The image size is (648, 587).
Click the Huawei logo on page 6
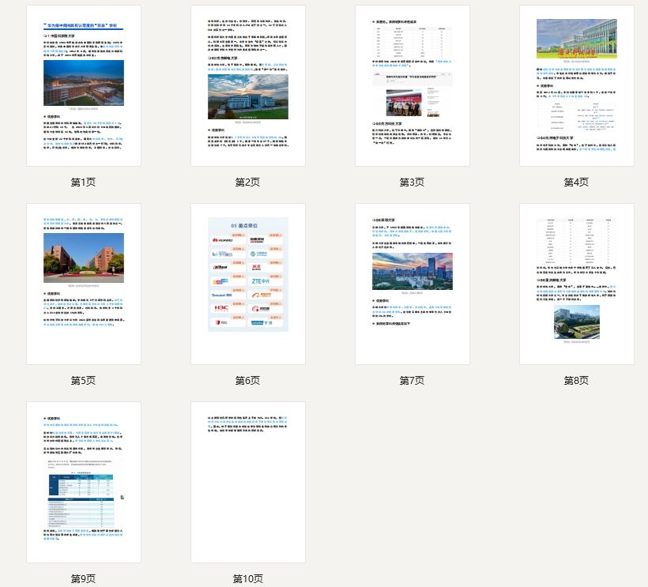tap(221, 240)
